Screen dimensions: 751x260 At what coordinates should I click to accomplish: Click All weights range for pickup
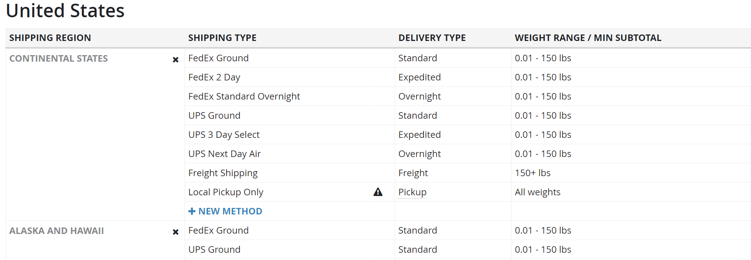(537, 192)
